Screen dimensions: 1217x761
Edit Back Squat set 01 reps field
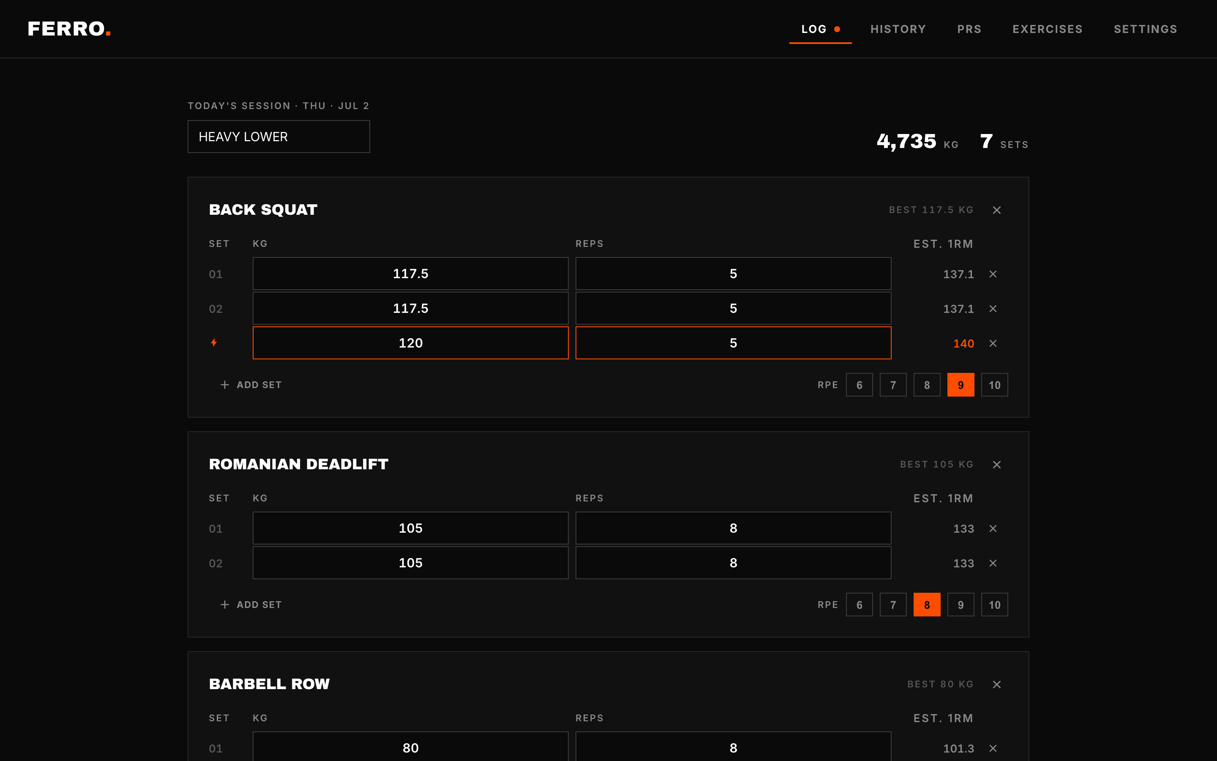click(x=733, y=274)
